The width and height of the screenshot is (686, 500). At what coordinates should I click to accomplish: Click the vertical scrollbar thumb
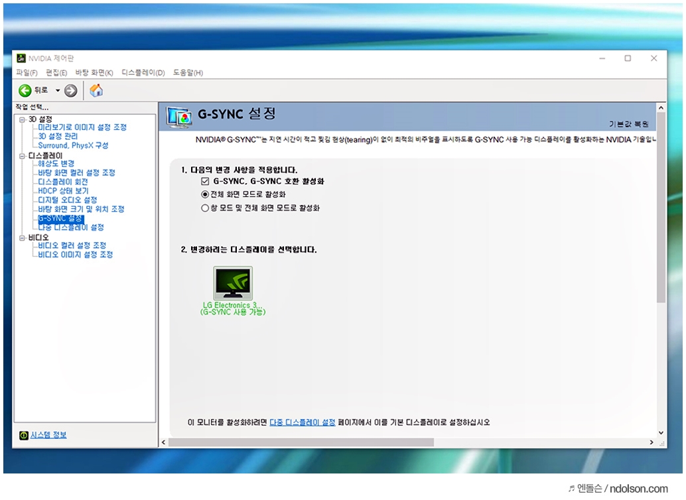click(x=661, y=208)
